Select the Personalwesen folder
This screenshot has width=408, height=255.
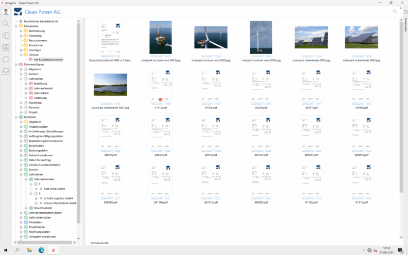tap(38, 41)
